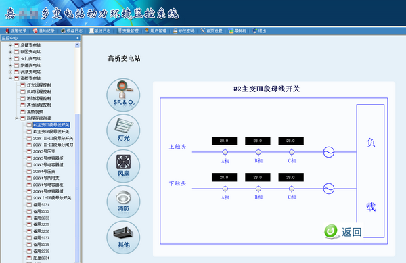Click the tree panel scroll-up arrow
The width and height of the screenshot is (406, 263).
point(77,45)
